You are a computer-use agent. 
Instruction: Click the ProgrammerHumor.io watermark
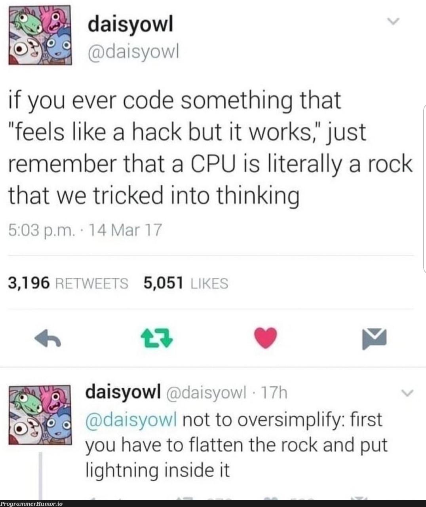tap(31, 504)
